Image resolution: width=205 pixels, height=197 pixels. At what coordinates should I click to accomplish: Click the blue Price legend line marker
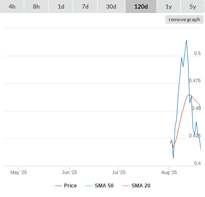58,186
